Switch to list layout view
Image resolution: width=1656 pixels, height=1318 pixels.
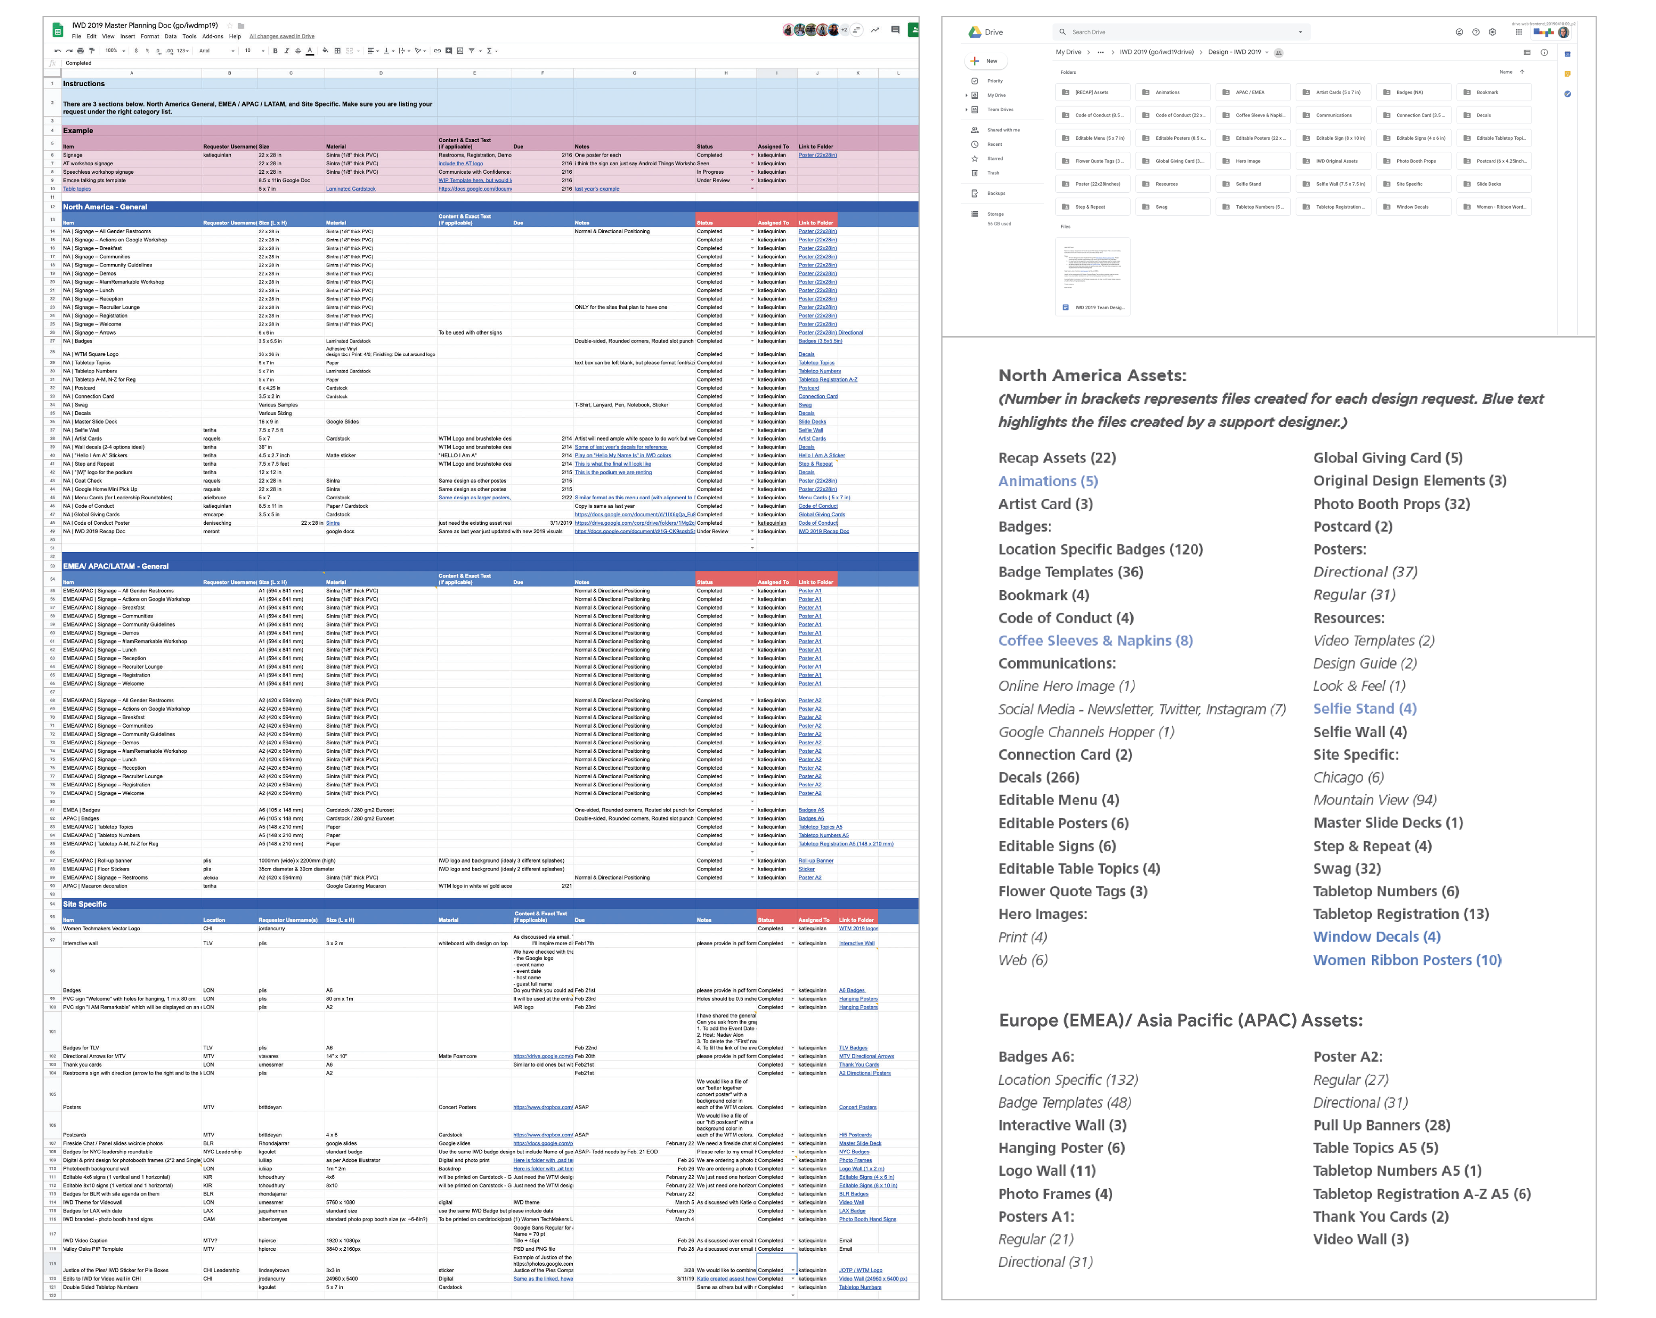pos(1527,52)
